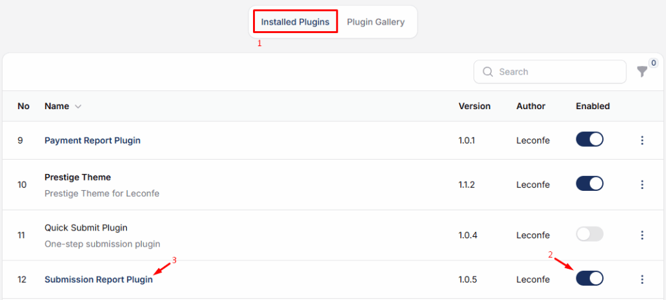Switch to Installed Plugins tab

tap(295, 22)
